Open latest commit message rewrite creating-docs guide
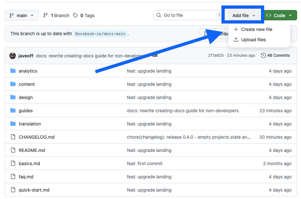This screenshot has width=301, height=199. [x=90, y=56]
